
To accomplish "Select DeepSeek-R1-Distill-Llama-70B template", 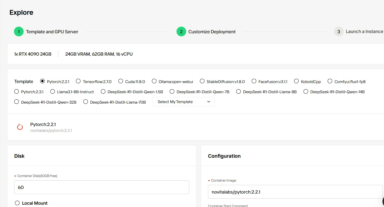I will [x=86, y=102].
